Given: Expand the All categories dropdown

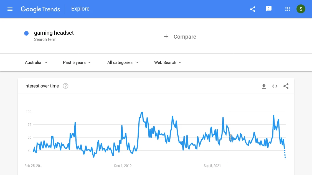Looking at the screenshot, I should (123, 62).
